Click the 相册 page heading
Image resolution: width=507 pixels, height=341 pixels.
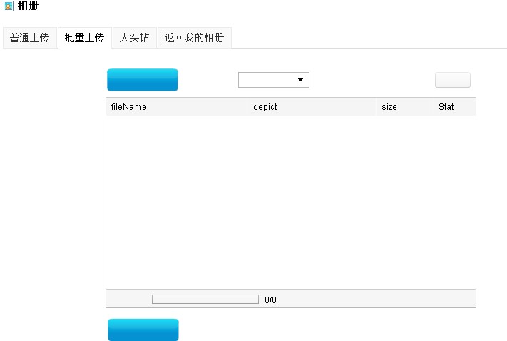(28, 6)
